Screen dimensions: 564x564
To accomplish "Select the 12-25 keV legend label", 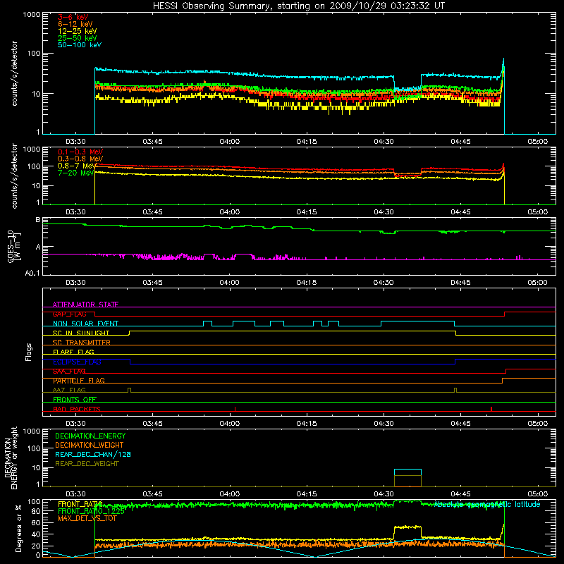I will click(x=78, y=31).
